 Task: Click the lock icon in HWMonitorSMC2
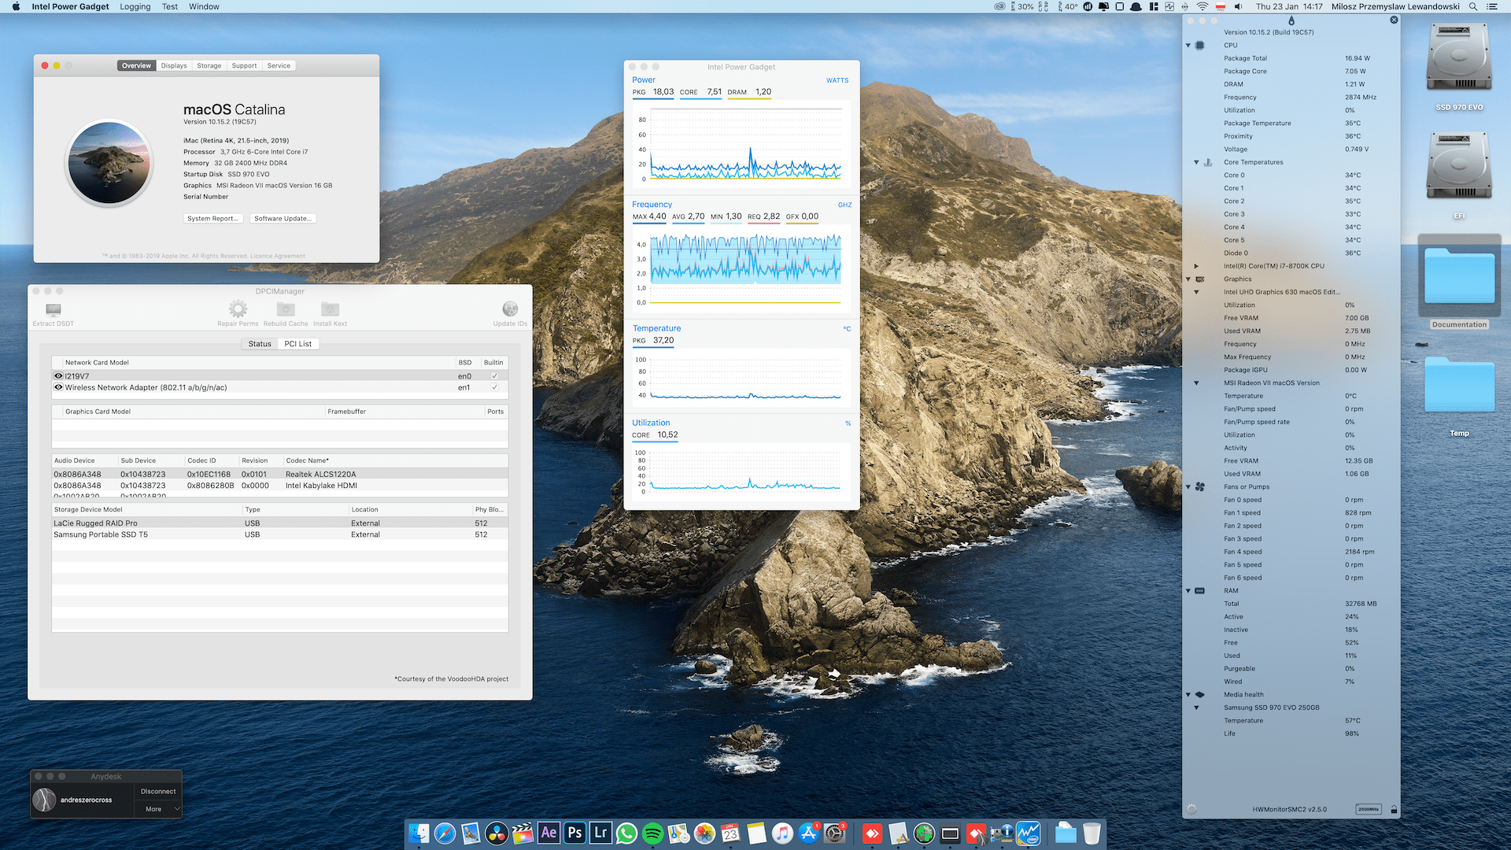1394,809
